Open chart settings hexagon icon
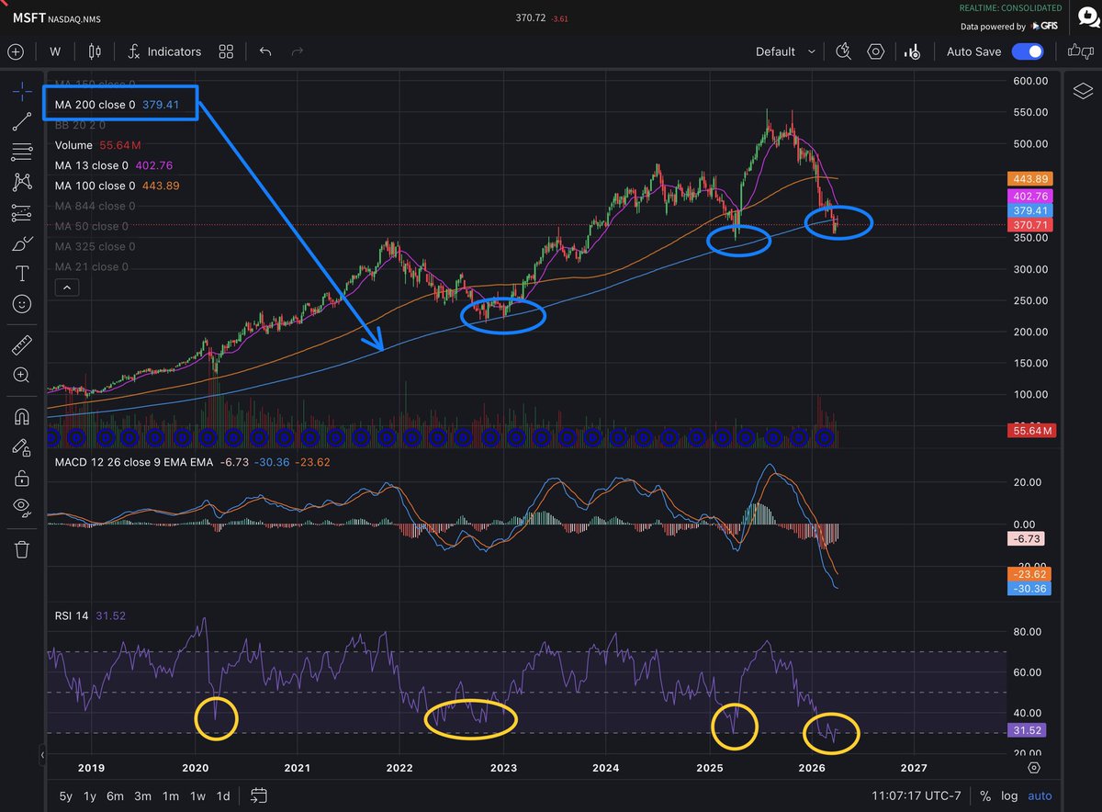The height and width of the screenshot is (812, 1102). [x=876, y=51]
